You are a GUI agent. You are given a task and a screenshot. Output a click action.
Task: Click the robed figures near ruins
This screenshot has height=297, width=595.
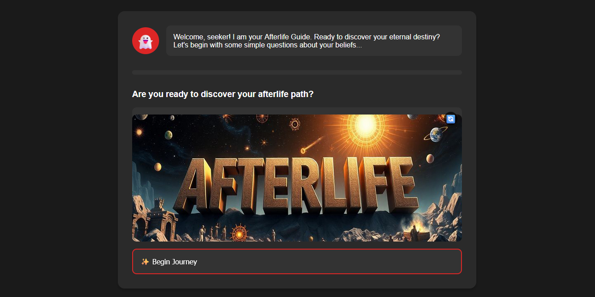pyautogui.click(x=214, y=231)
